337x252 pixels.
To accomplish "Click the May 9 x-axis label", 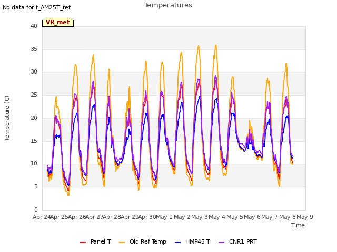I will pyautogui.click(x=305, y=217).
